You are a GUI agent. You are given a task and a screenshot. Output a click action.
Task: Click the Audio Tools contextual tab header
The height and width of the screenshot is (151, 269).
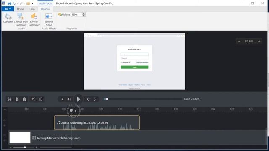pyautogui.click(x=45, y=3)
